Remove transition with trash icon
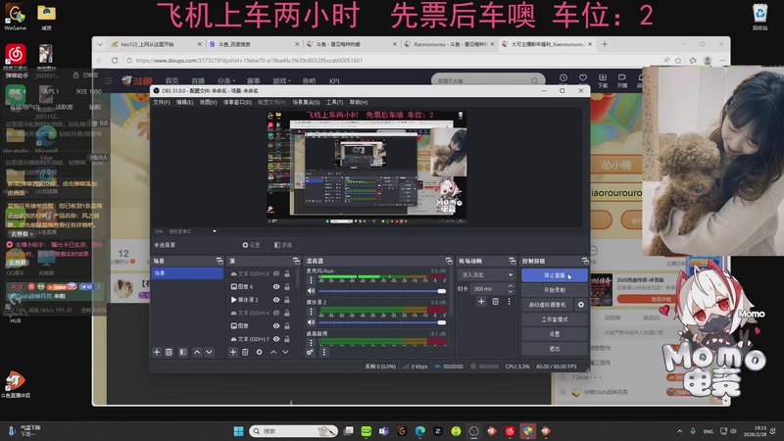Screen dimensions: 784x441 [496, 302]
